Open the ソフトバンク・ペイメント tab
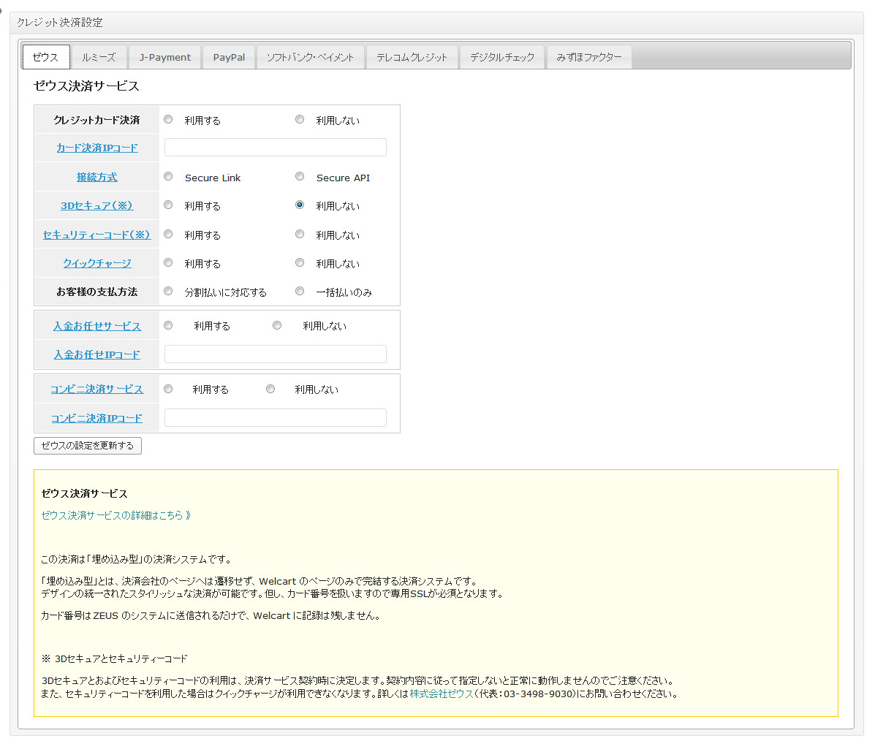 click(x=310, y=57)
